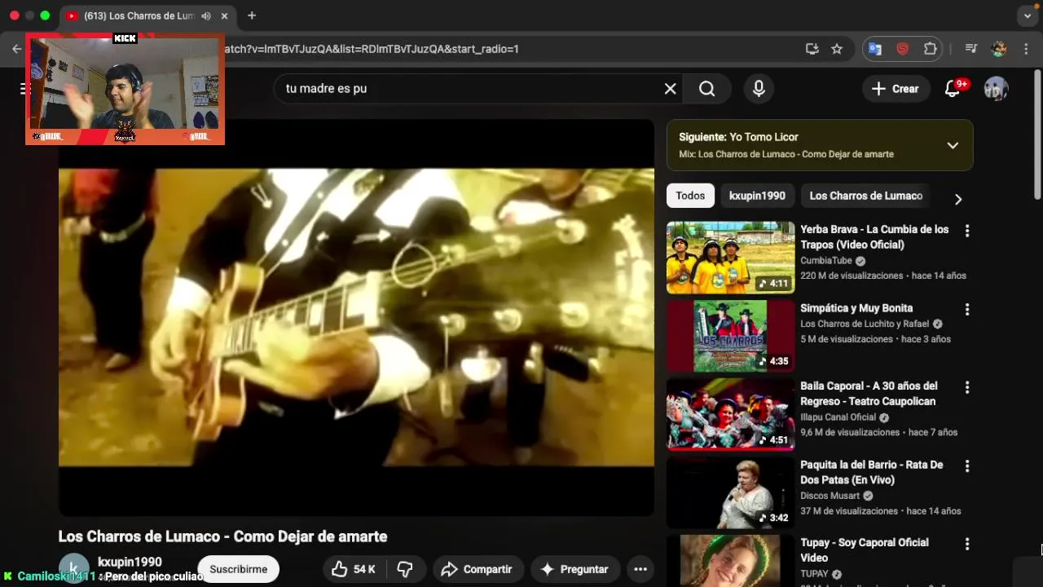Select the Todos filter chip
Image resolution: width=1043 pixels, height=587 pixels.
(690, 196)
